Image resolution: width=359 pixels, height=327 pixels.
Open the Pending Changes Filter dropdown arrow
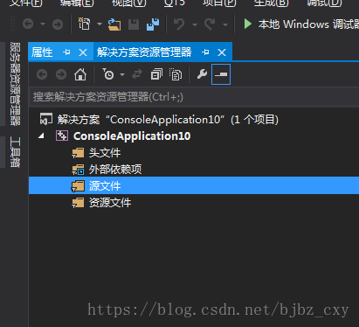point(122,75)
